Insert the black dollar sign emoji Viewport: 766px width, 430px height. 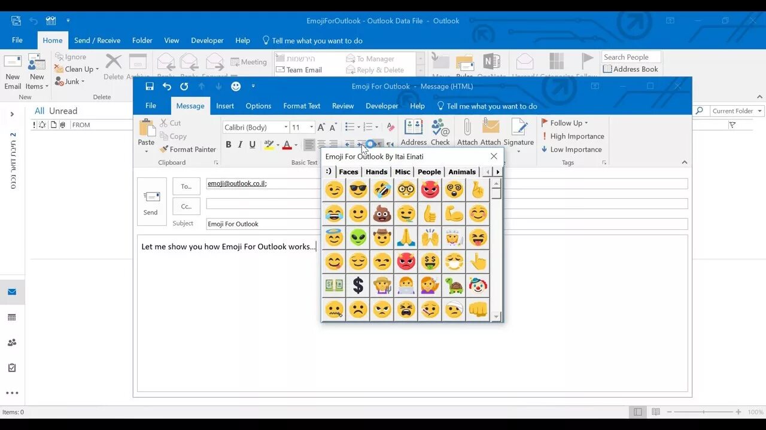click(x=358, y=285)
